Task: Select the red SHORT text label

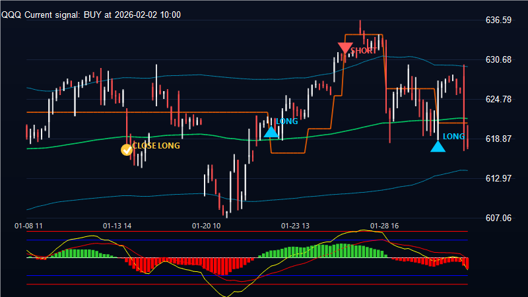Action: pyautogui.click(x=364, y=51)
